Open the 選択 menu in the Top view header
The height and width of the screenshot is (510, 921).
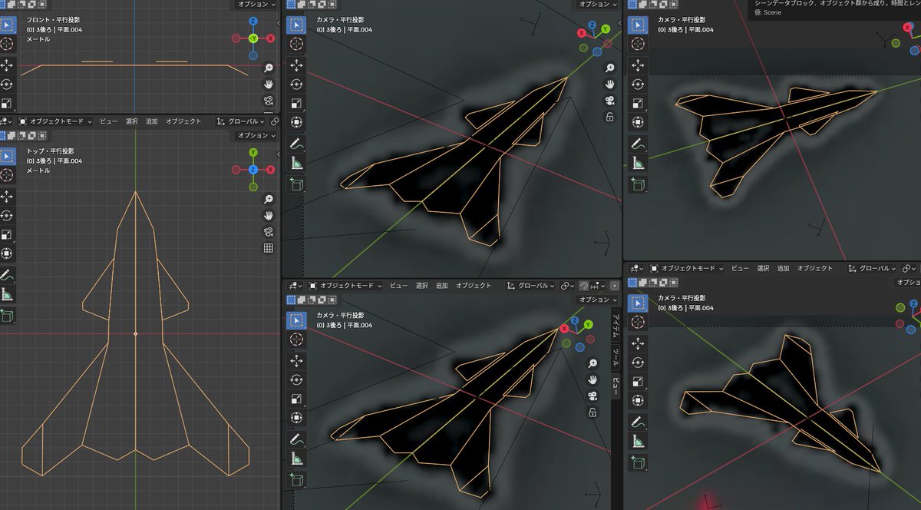click(x=132, y=121)
